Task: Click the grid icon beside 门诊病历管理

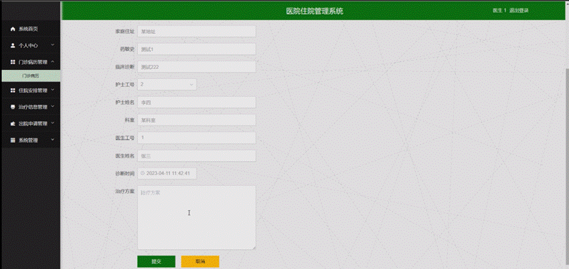Action: click(x=13, y=62)
